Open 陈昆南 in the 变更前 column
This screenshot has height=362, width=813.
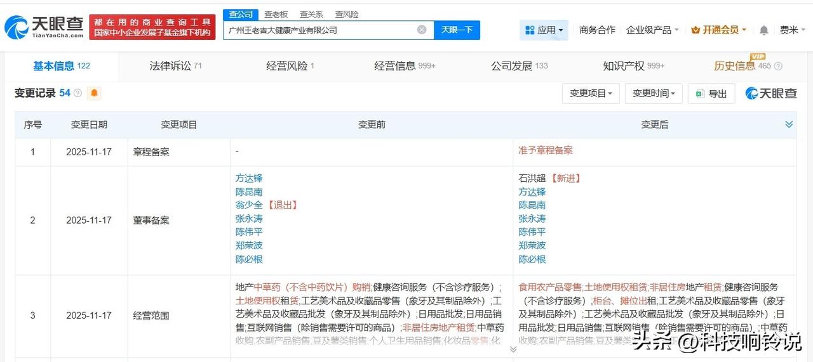(249, 191)
